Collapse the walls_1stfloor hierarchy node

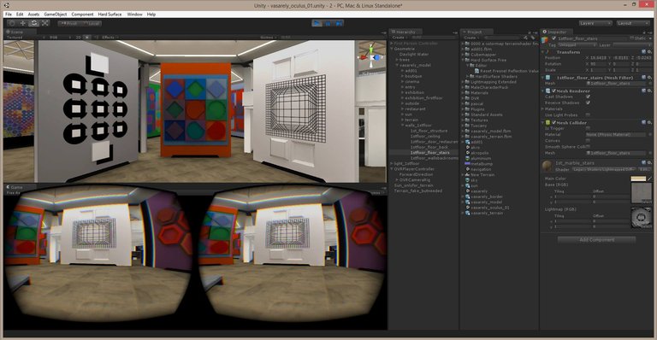(x=403, y=125)
